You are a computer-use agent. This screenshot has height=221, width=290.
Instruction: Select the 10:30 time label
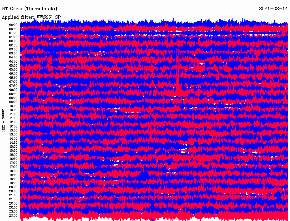(x=13, y=110)
